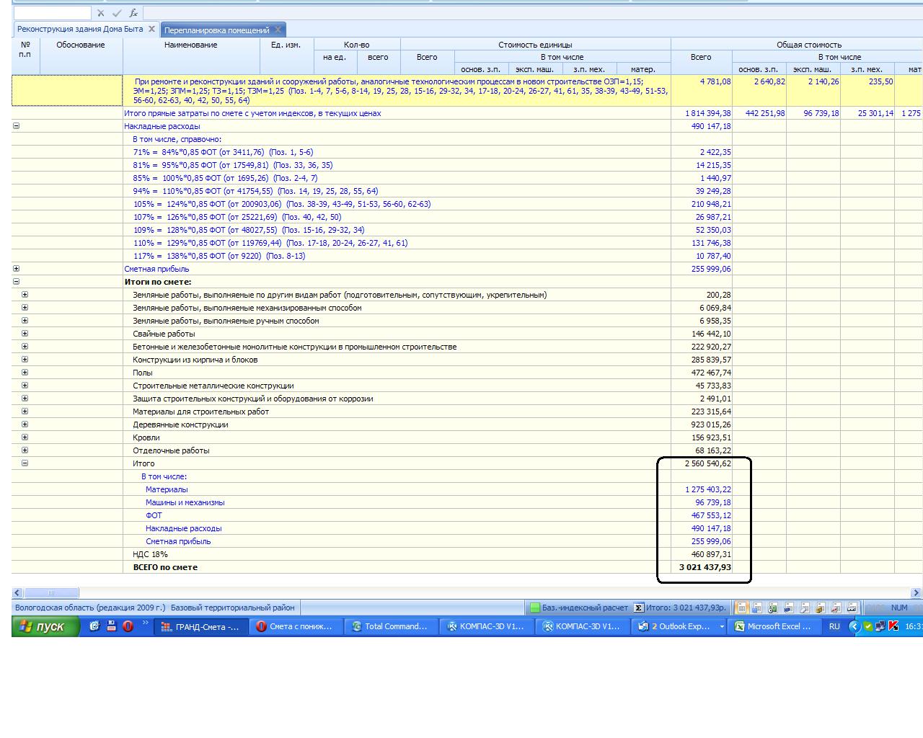Switch language via RU indicator

[x=834, y=627]
